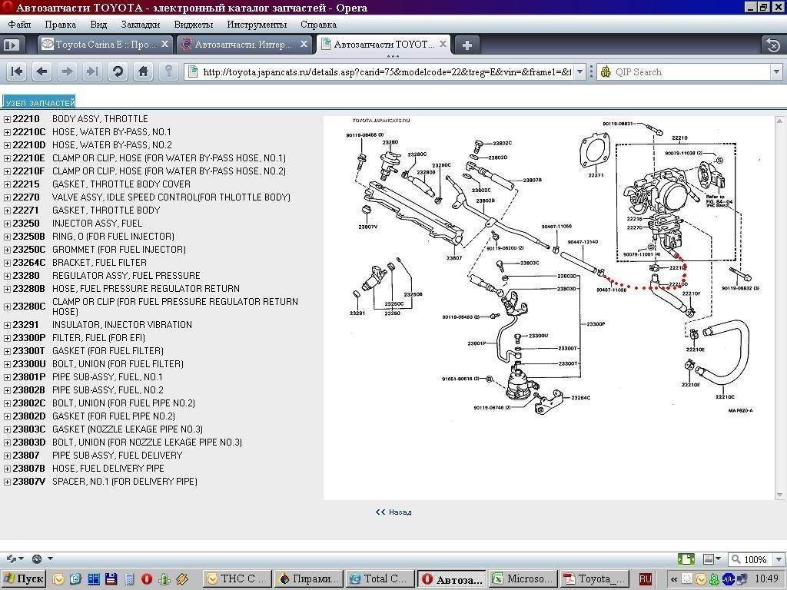Viewport: 787px width, 590px height.
Task: Open the closed tabs trash icon
Action: click(772, 45)
